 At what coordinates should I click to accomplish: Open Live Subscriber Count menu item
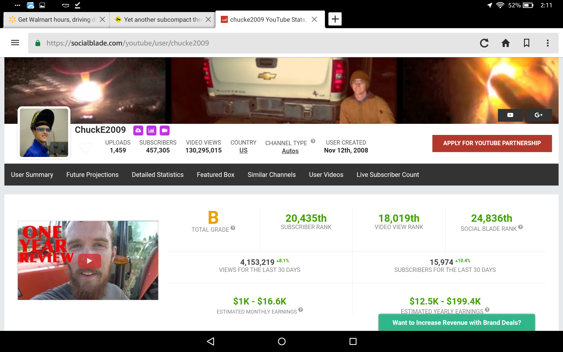pos(388,175)
